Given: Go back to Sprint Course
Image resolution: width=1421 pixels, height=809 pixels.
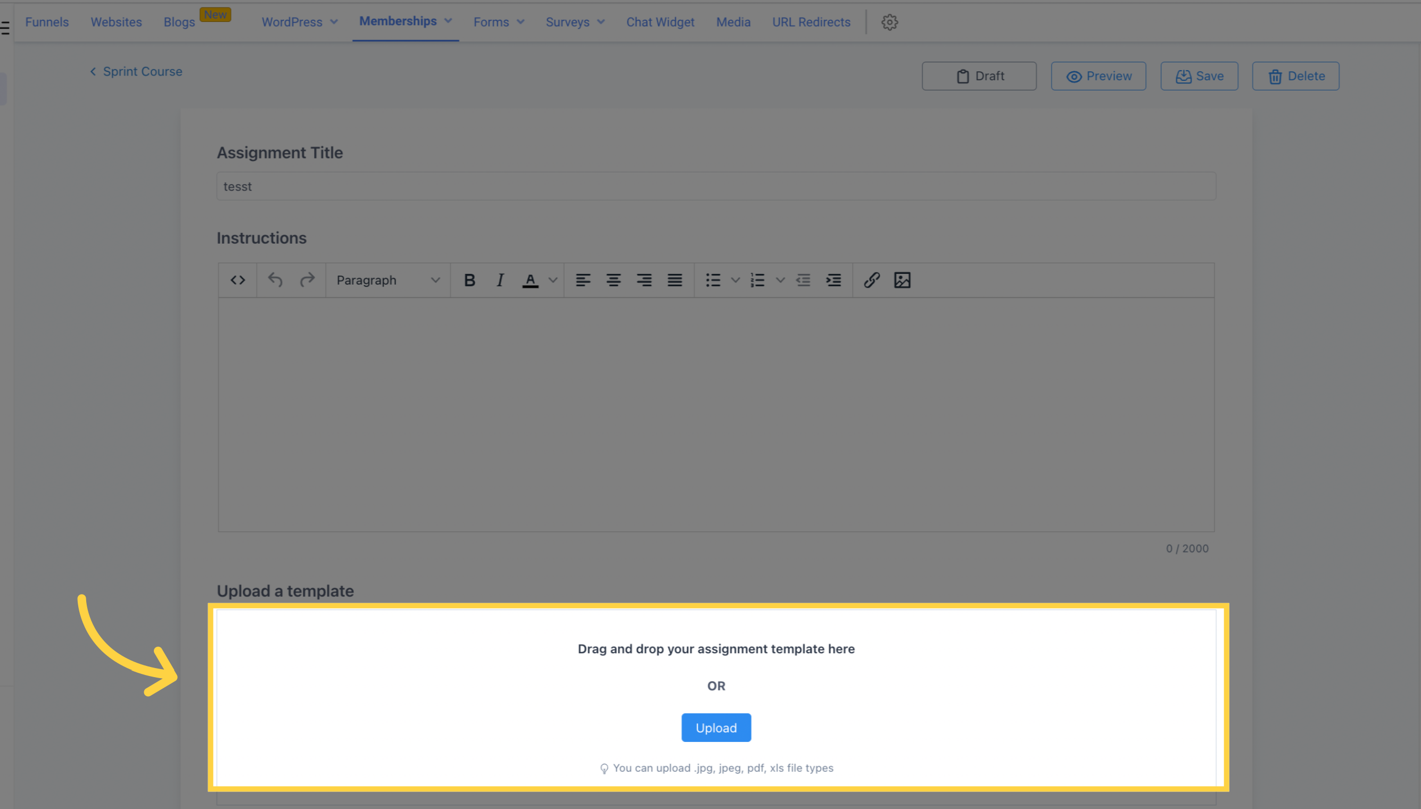Looking at the screenshot, I should [x=136, y=72].
